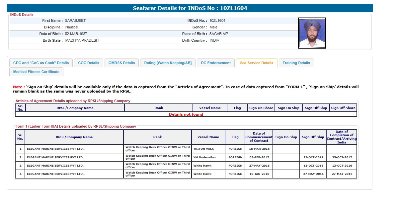Click the seafarer's profile photo
The width and height of the screenshot is (396, 197).
pos(312,33)
